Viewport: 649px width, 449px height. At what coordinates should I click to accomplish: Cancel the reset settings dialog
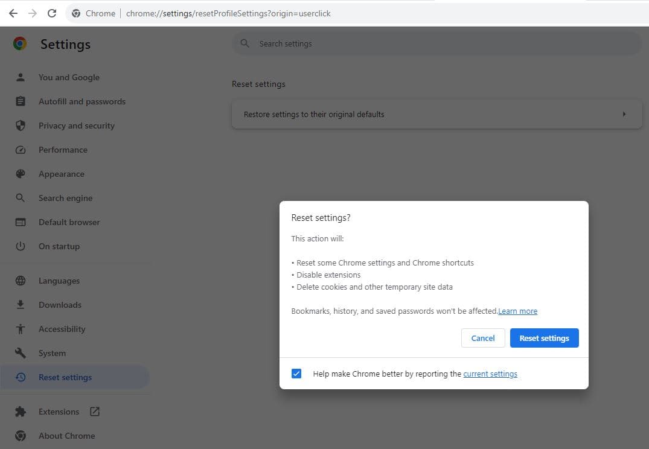pyautogui.click(x=482, y=338)
